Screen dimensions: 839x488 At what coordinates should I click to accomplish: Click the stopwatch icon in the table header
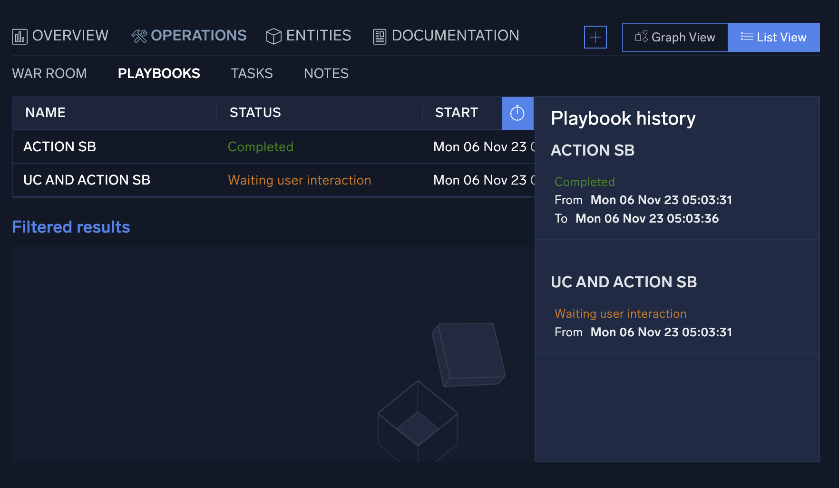[517, 113]
